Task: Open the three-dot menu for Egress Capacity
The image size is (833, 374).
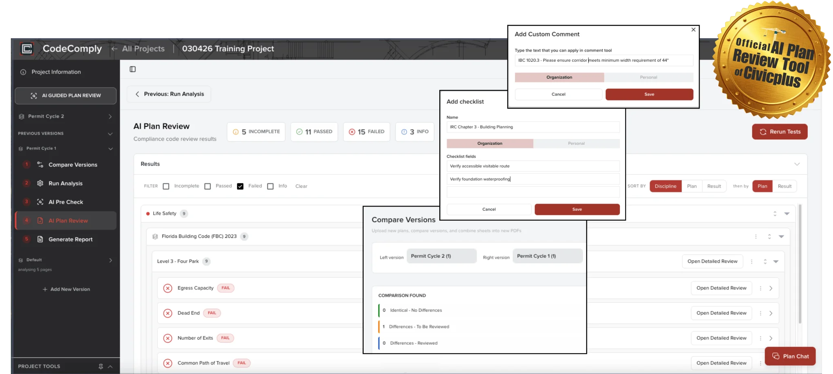Action: [x=761, y=288]
